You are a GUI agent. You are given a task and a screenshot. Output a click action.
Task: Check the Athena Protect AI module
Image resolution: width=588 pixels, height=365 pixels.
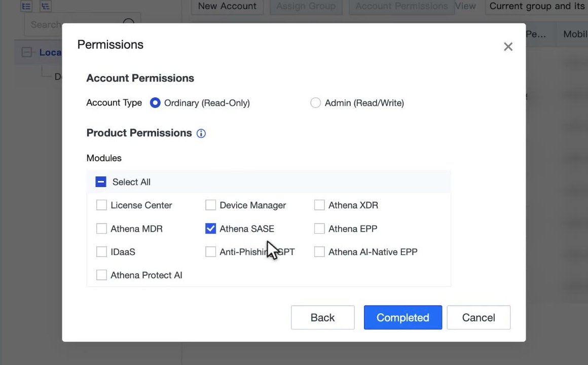(x=101, y=275)
